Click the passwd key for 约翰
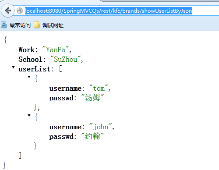This screenshot has width=219, height=170. tap(61, 137)
